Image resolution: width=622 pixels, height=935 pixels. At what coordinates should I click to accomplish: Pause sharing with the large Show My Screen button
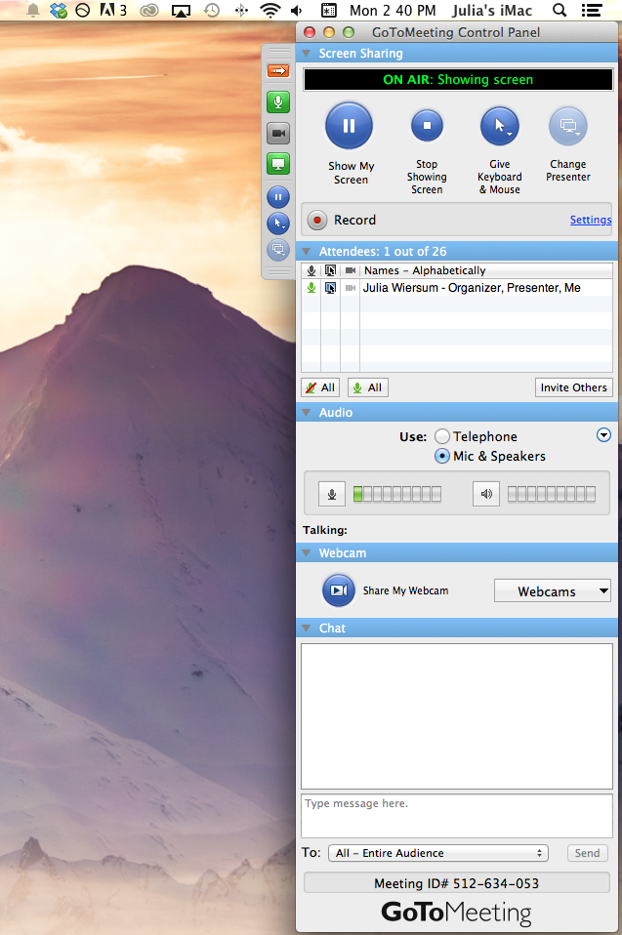coord(349,126)
